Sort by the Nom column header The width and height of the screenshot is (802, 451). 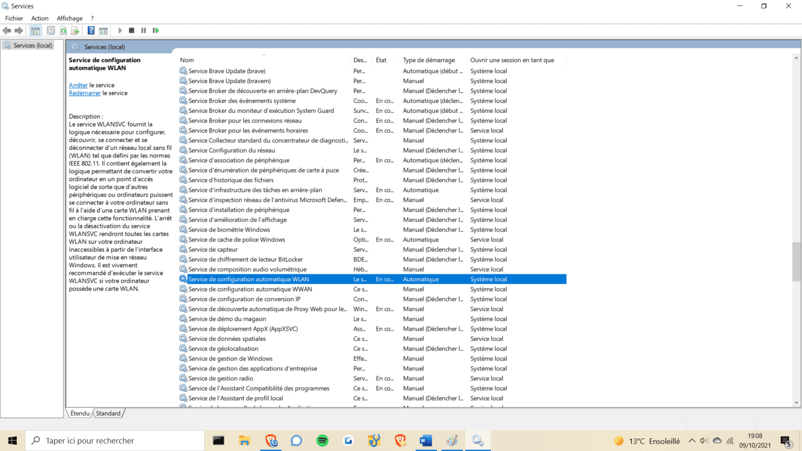click(264, 60)
